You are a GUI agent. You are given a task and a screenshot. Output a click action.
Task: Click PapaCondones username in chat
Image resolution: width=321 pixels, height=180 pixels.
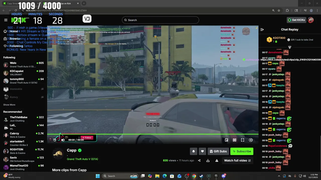click(277, 146)
